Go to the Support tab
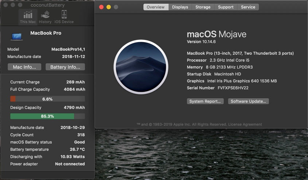The height and width of the screenshot is (180, 308). 226,7
